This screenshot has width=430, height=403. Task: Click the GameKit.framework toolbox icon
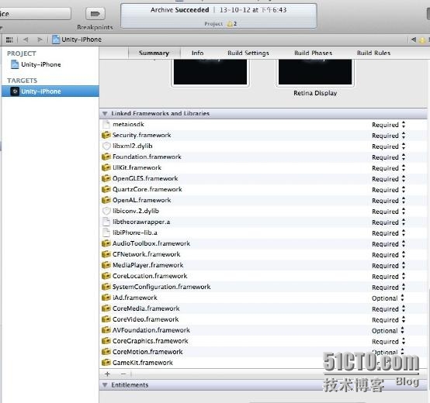pyautogui.click(x=106, y=363)
